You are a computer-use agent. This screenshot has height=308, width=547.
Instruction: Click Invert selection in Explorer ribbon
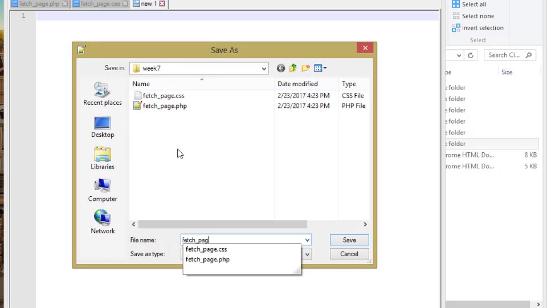click(x=477, y=28)
